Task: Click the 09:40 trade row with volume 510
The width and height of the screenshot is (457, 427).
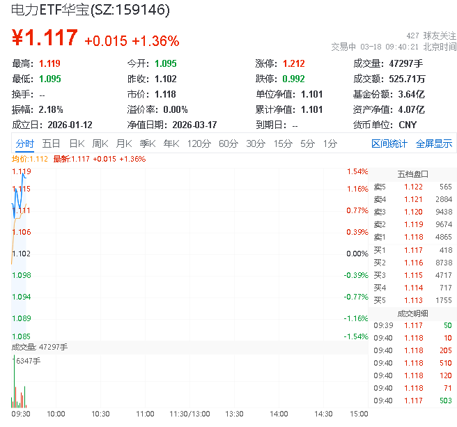Action: pos(412,363)
